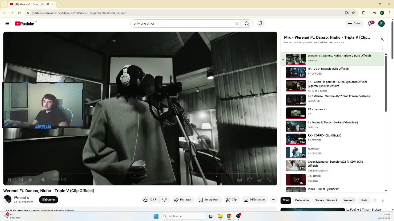Open more actions under the video
This screenshot has width=394, height=221.
(273, 200)
